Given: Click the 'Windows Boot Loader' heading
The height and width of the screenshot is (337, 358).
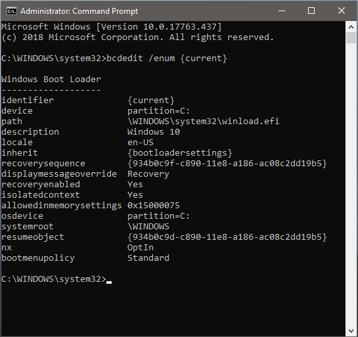Looking at the screenshot, I should coord(51,79).
